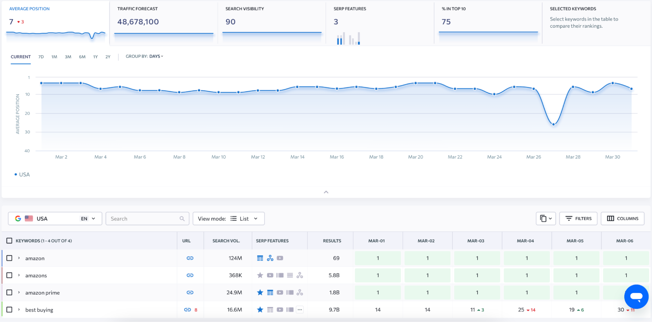652x322 pixels.
Task: Open the URL link icon for amazons
Action: tap(190, 275)
